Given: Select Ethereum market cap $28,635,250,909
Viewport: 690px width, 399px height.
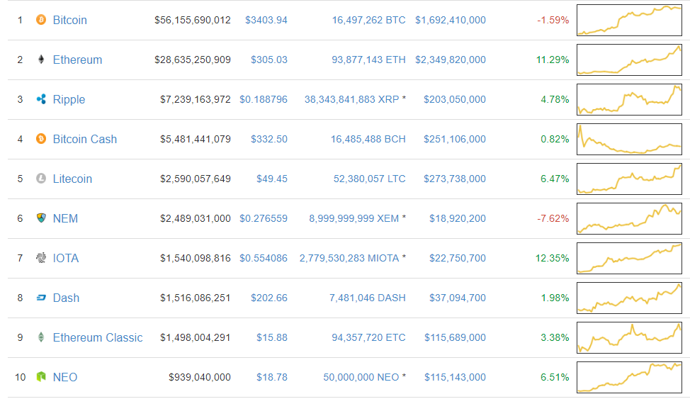Looking at the screenshot, I should point(192,60).
